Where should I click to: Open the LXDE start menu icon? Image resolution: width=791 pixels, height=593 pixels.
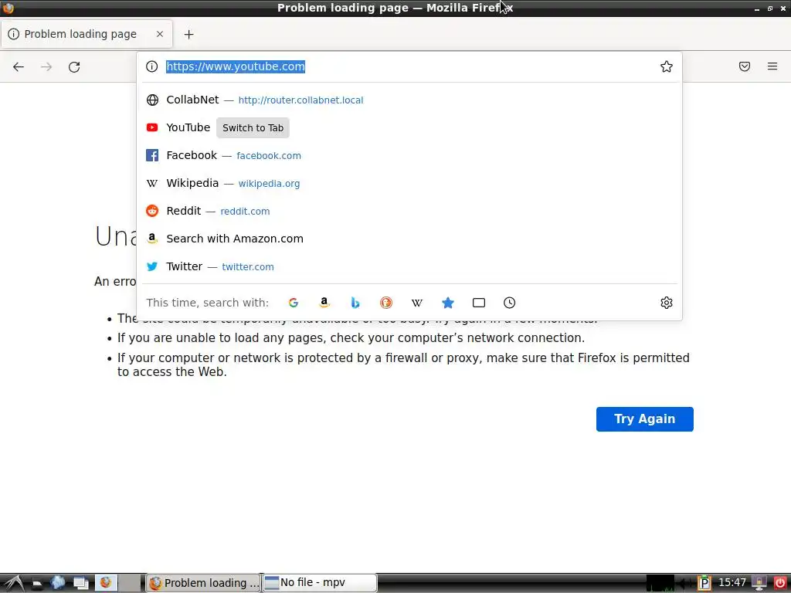(13, 583)
